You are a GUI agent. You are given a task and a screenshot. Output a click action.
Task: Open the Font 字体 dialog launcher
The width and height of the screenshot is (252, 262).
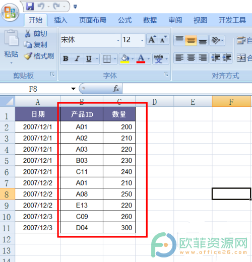click(x=166, y=74)
